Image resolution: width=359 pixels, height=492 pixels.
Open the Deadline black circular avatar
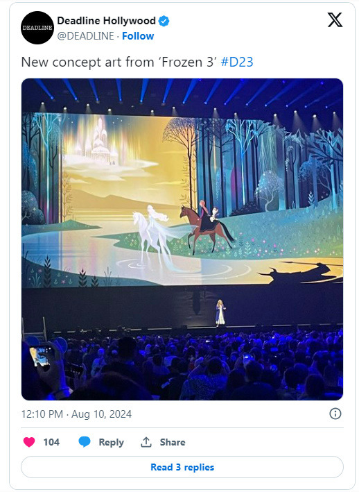[37, 28]
